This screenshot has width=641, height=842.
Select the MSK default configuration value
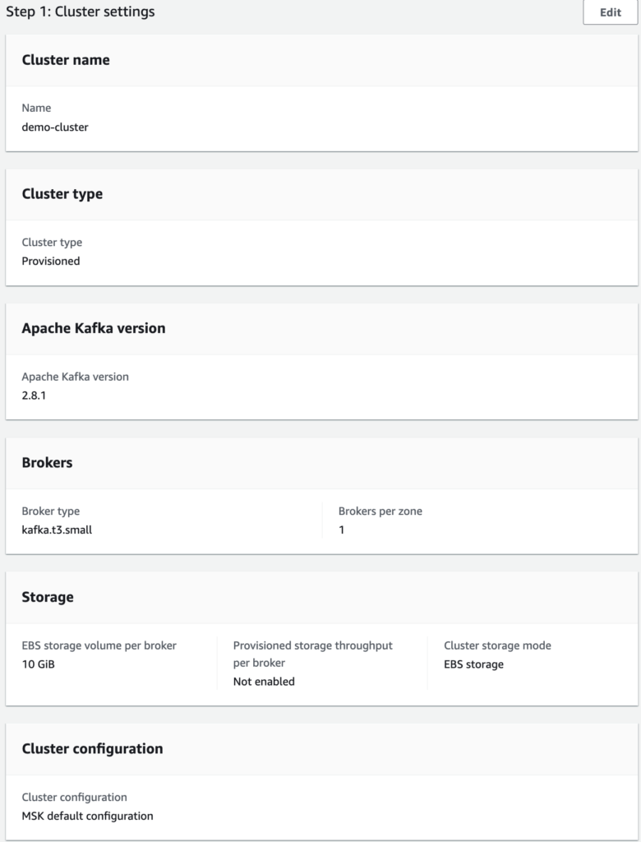87,816
